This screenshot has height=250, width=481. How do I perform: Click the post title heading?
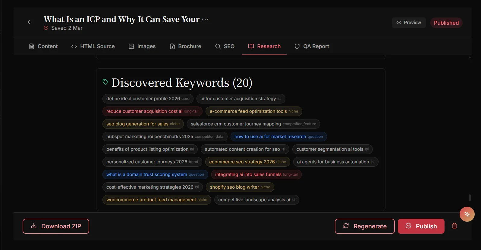[x=126, y=19]
